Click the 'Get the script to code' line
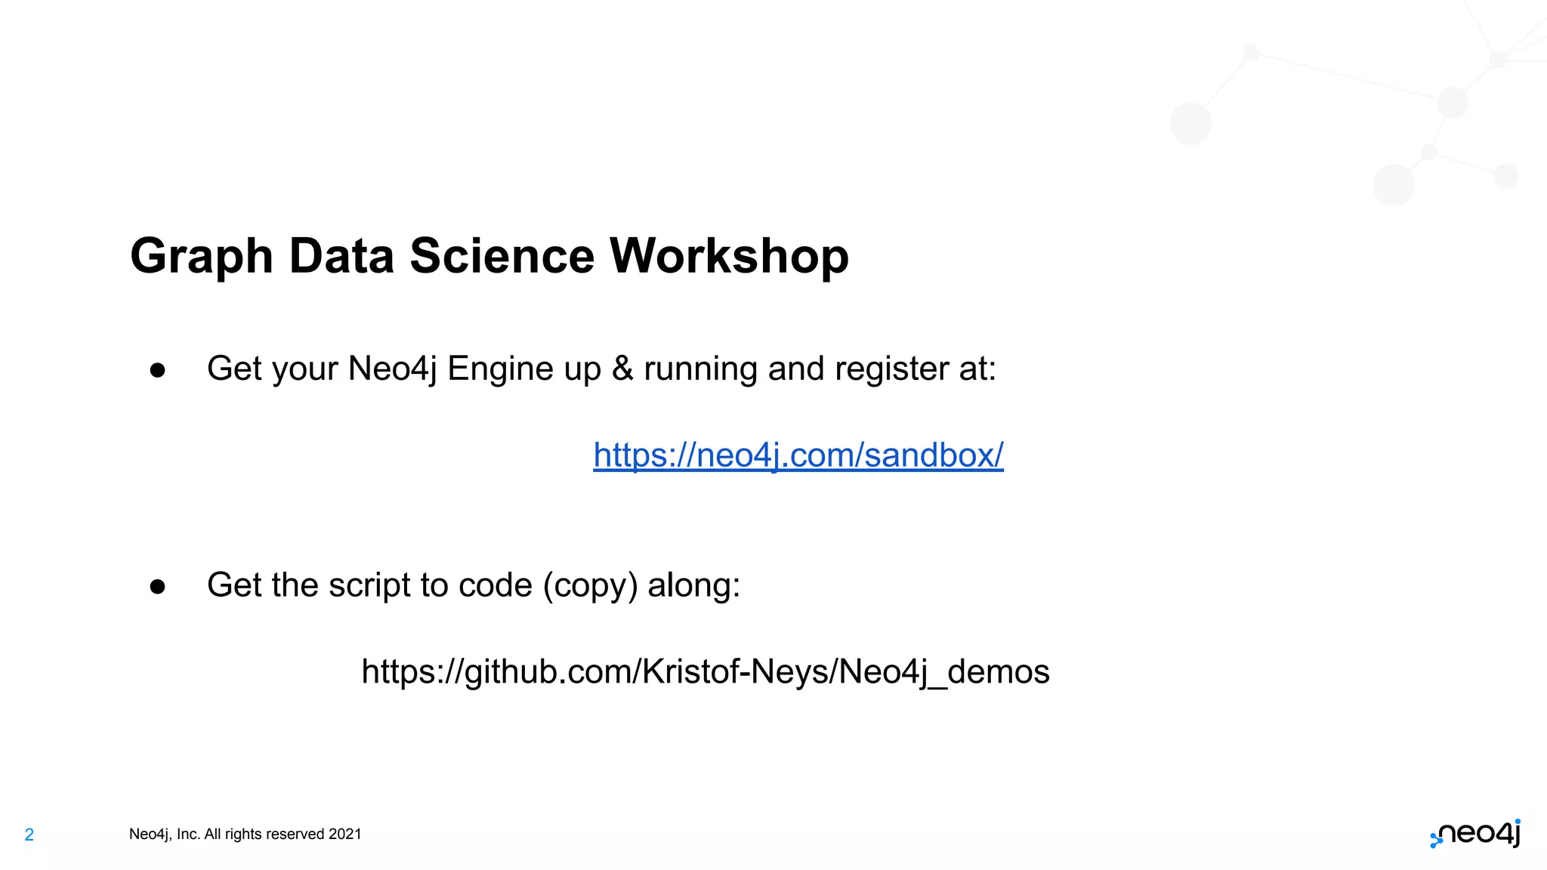The height and width of the screenshot is (870, 1547). pyautogui.click(x=474, y=585)
